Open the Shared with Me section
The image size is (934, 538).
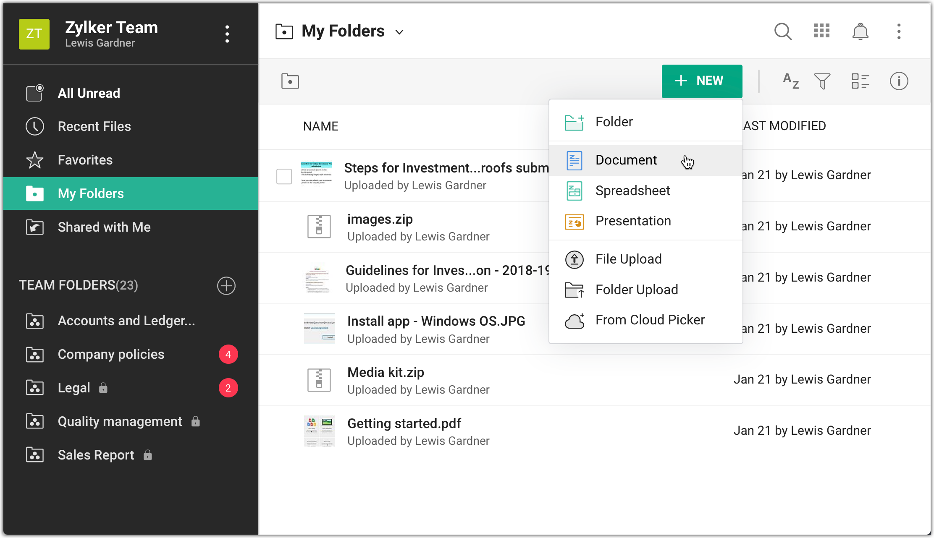[104, 227]
